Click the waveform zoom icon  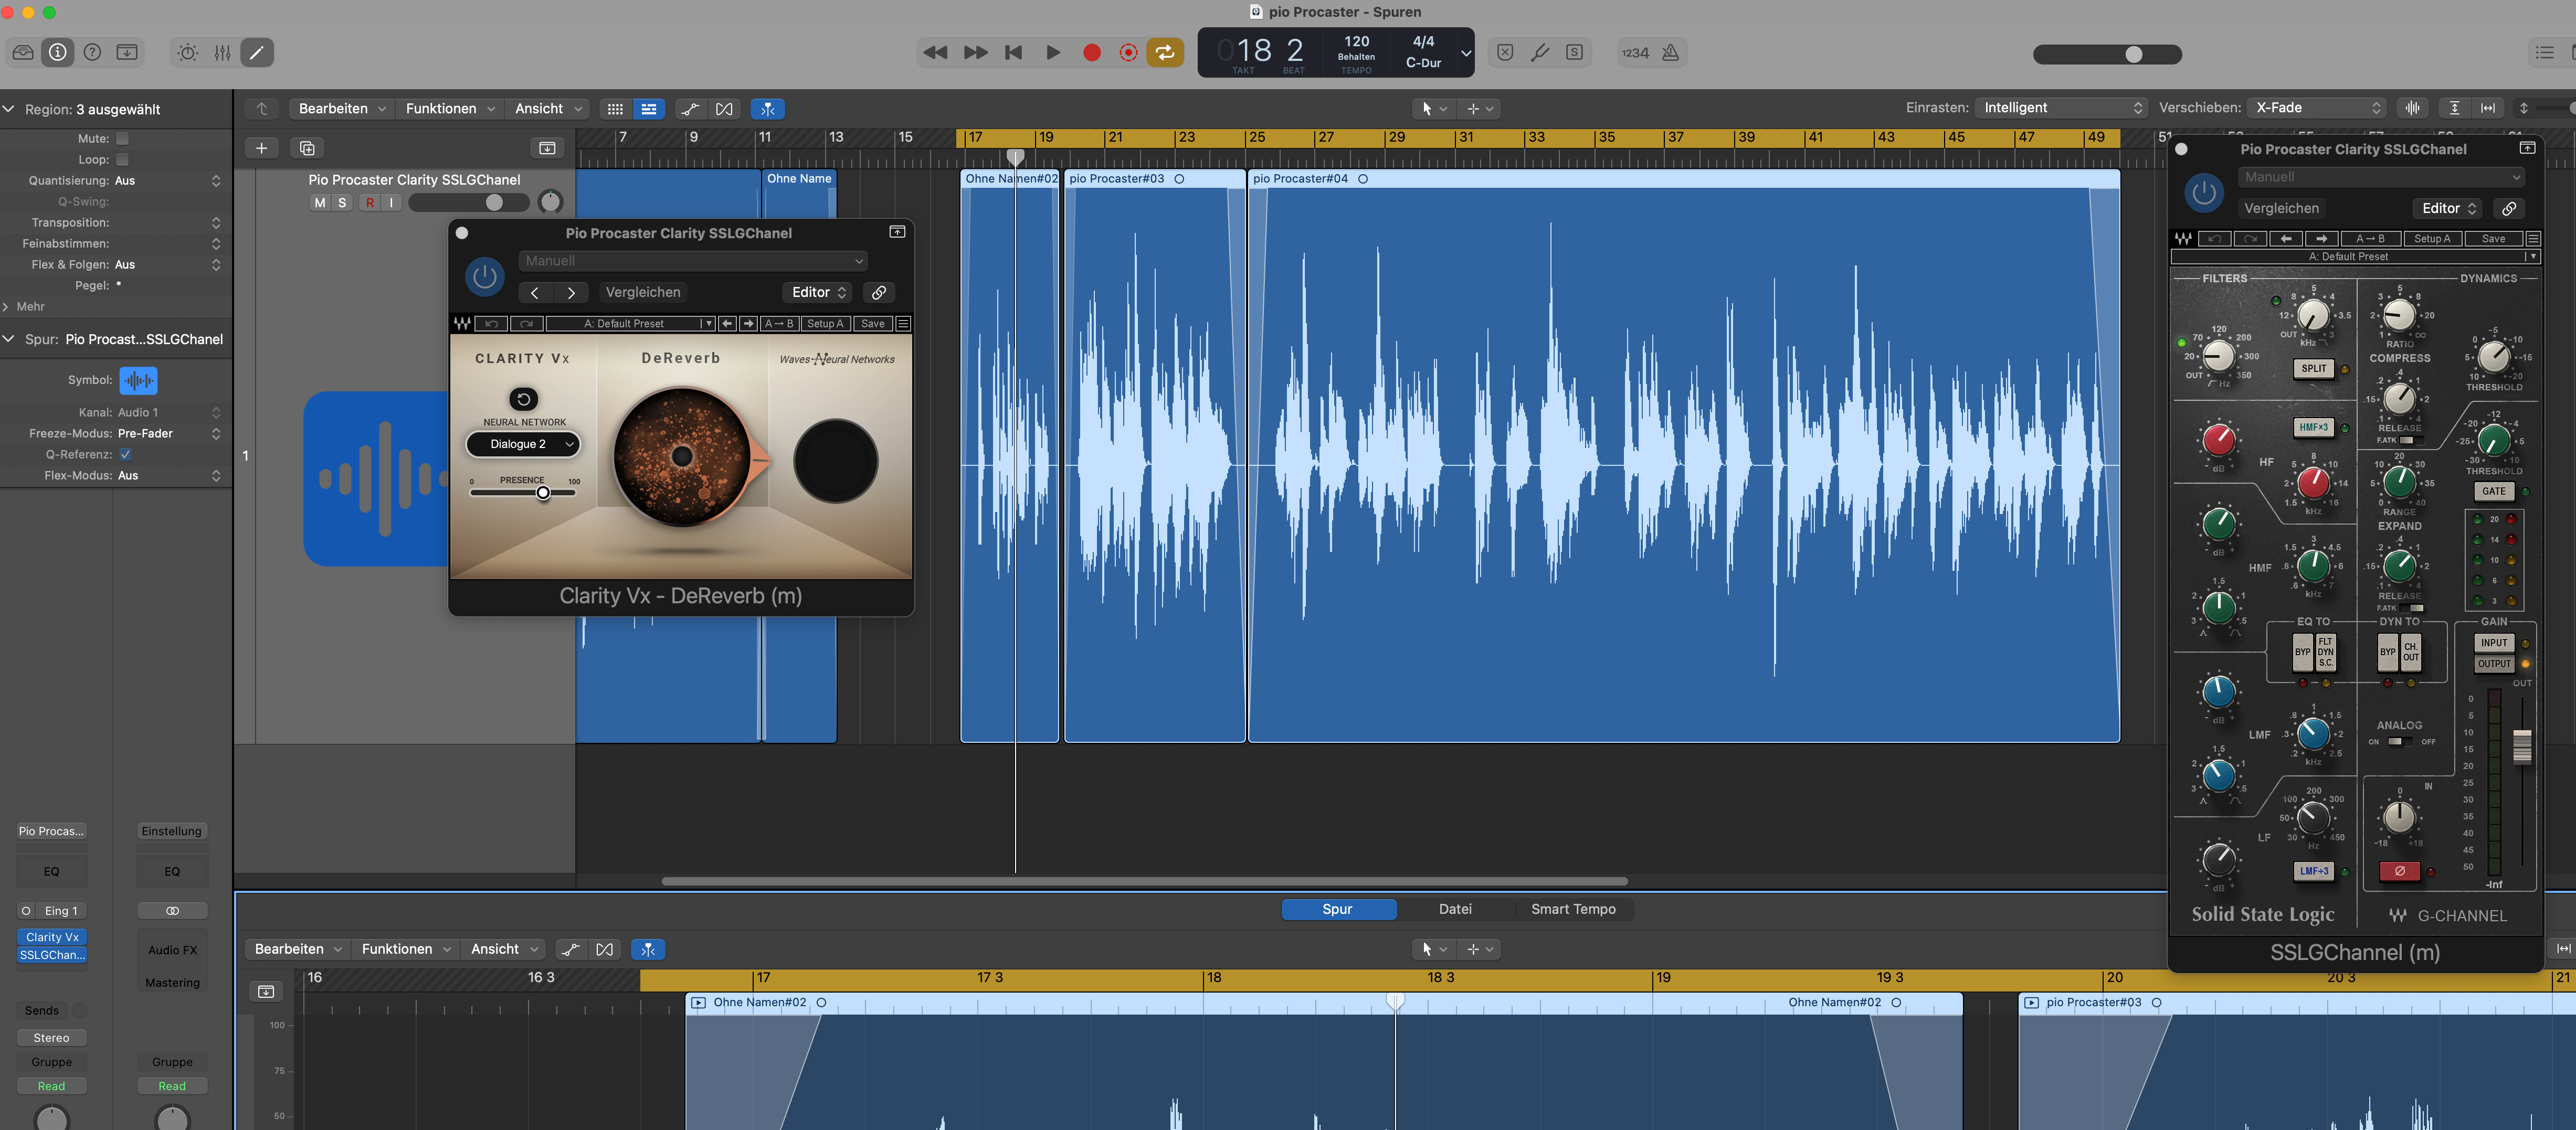pos(2412,108)
